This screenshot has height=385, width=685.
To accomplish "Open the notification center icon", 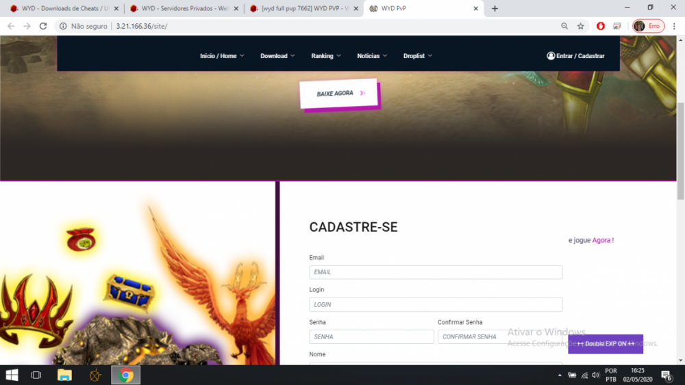I will point(667,375).
